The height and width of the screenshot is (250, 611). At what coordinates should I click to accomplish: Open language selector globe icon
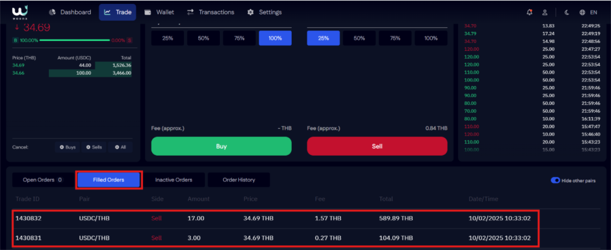582,12
